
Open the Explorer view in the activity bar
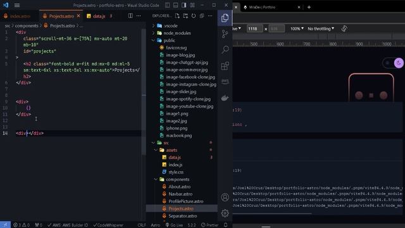pos(225,18)
